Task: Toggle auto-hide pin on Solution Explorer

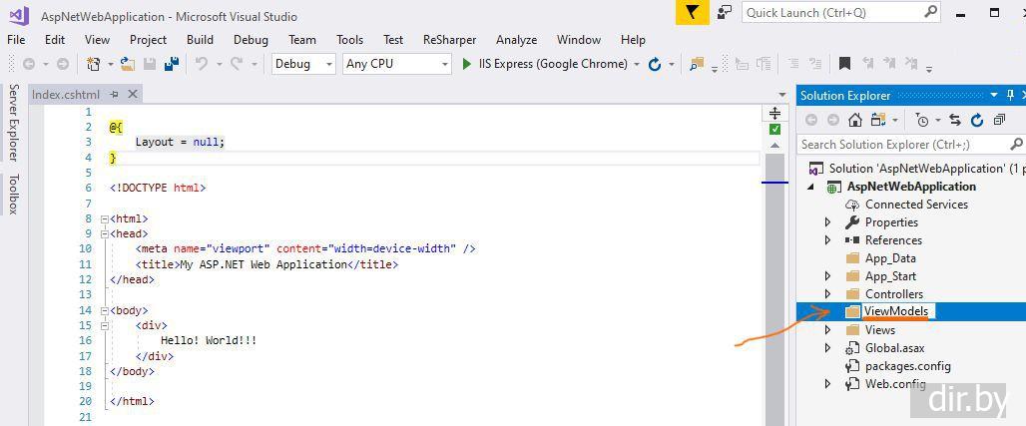Action: [1010, 95]
